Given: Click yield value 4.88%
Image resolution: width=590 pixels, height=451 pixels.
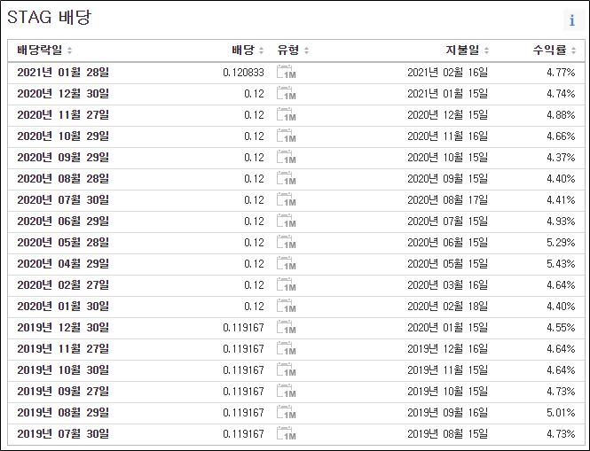Looking at the screenshot, I should (x=561, y=114).
